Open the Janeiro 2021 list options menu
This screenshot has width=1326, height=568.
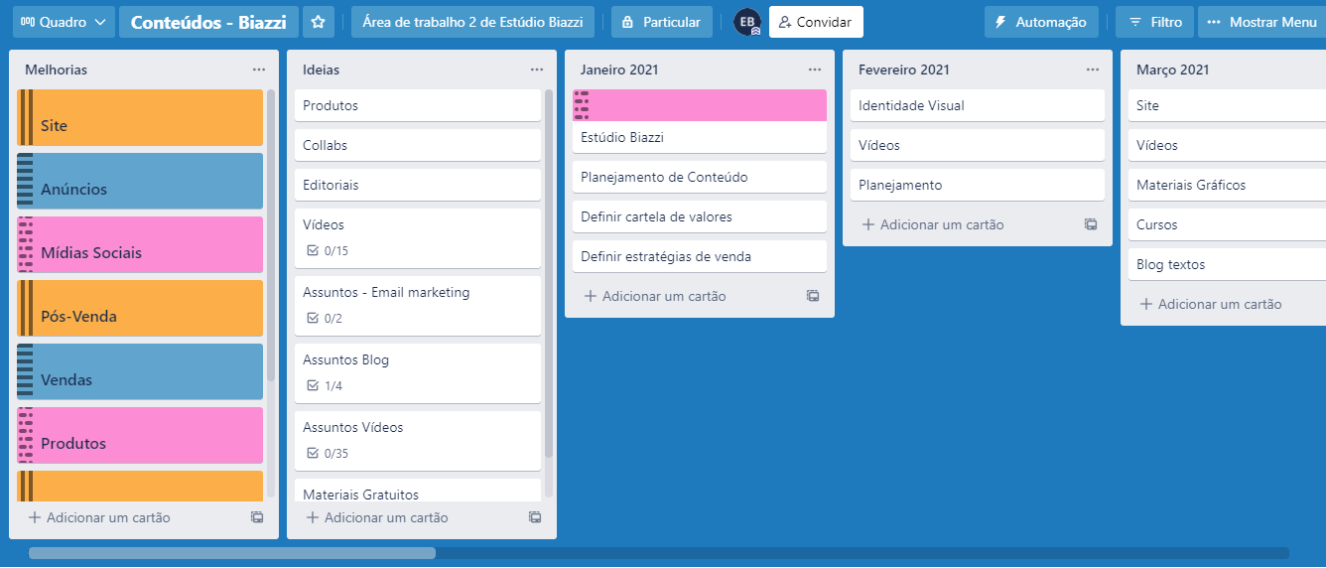coord(814,70)
